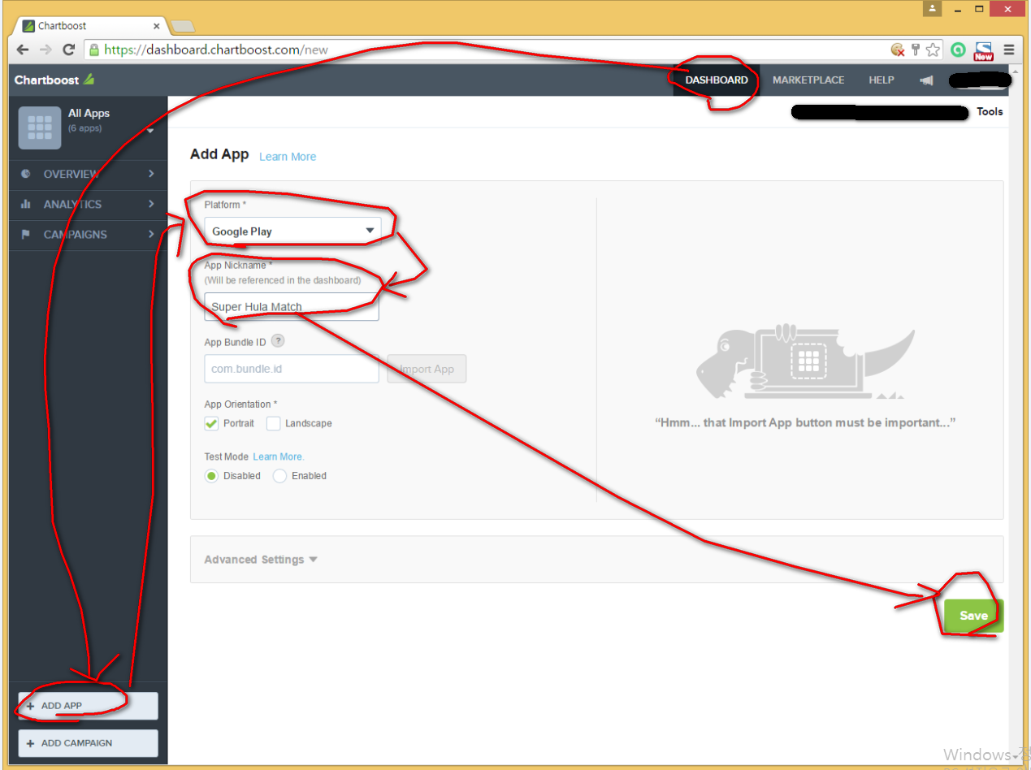
Task: Select Enabled test mode radio button
Action: point(279,476)
